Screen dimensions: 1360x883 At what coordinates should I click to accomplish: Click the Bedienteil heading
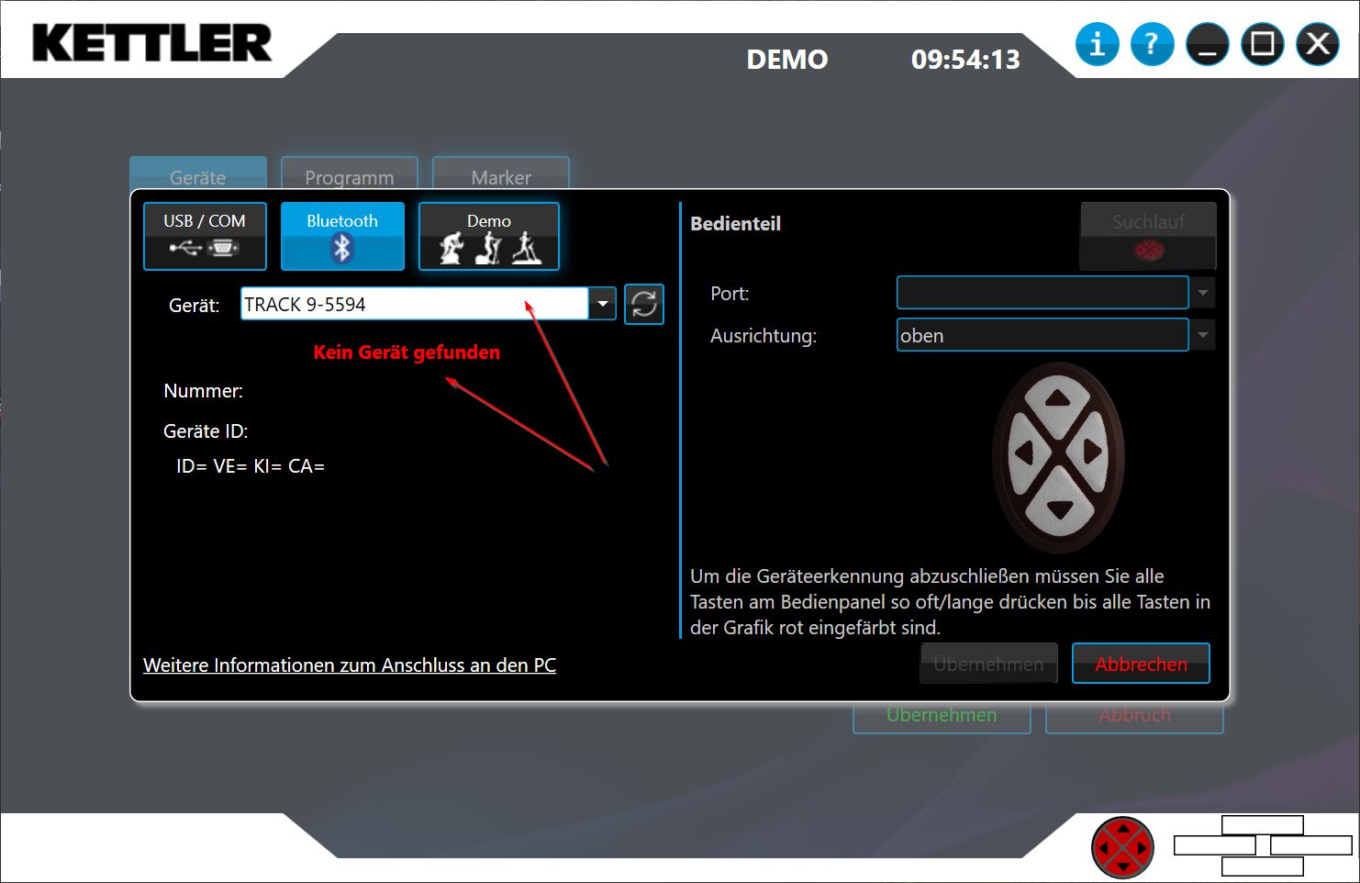click(x=735, y=223)
